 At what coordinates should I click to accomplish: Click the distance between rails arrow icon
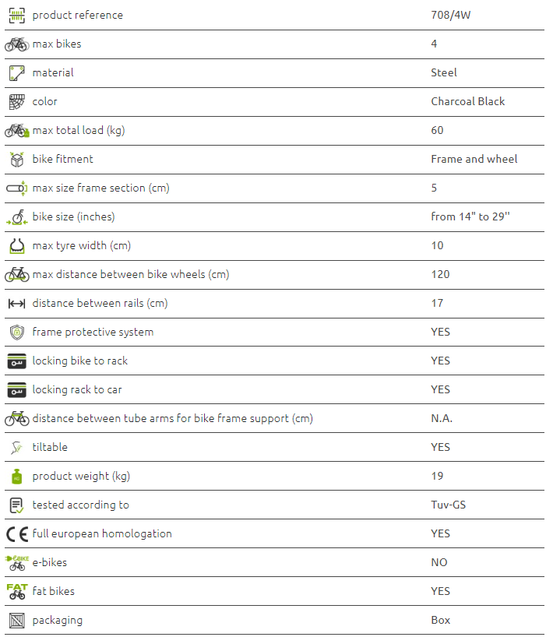(x=16, y=304)
